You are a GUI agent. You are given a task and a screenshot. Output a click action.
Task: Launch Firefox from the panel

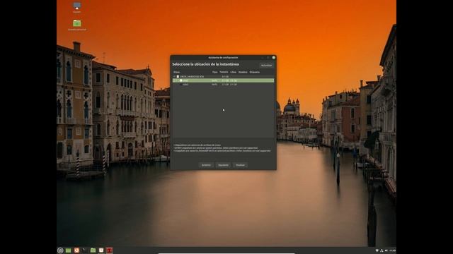click(x=76, y=250)
